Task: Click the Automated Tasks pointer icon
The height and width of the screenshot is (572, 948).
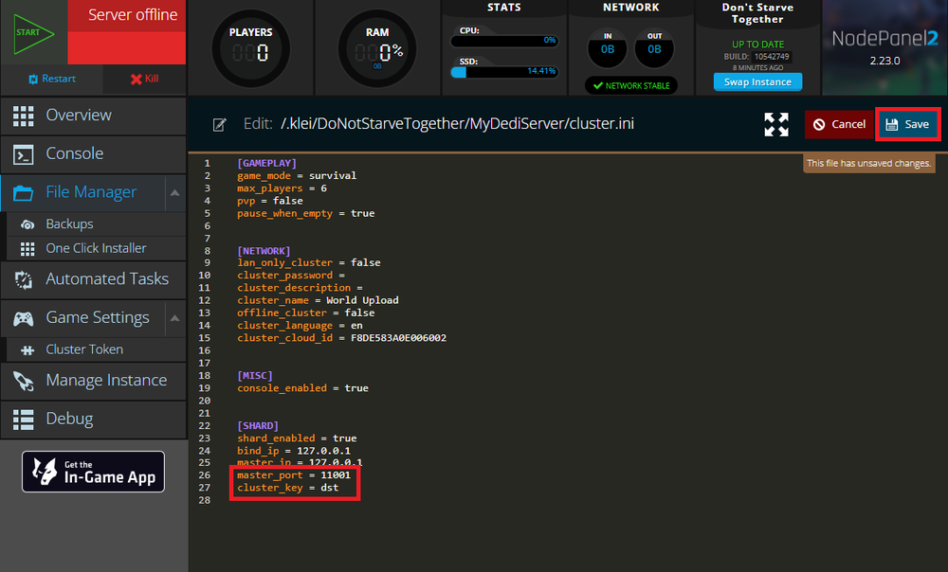Action: click(x=24, y=279)
